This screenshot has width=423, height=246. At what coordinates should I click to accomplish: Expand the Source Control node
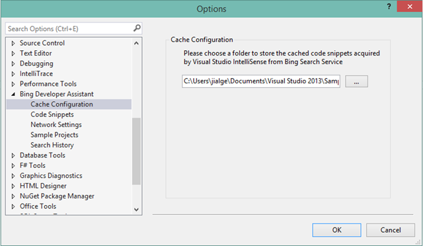point(13,43)
